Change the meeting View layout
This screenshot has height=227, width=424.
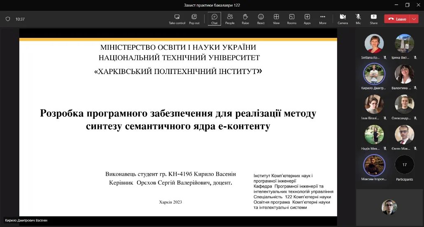pyautogui.click(x=276, y=19)
